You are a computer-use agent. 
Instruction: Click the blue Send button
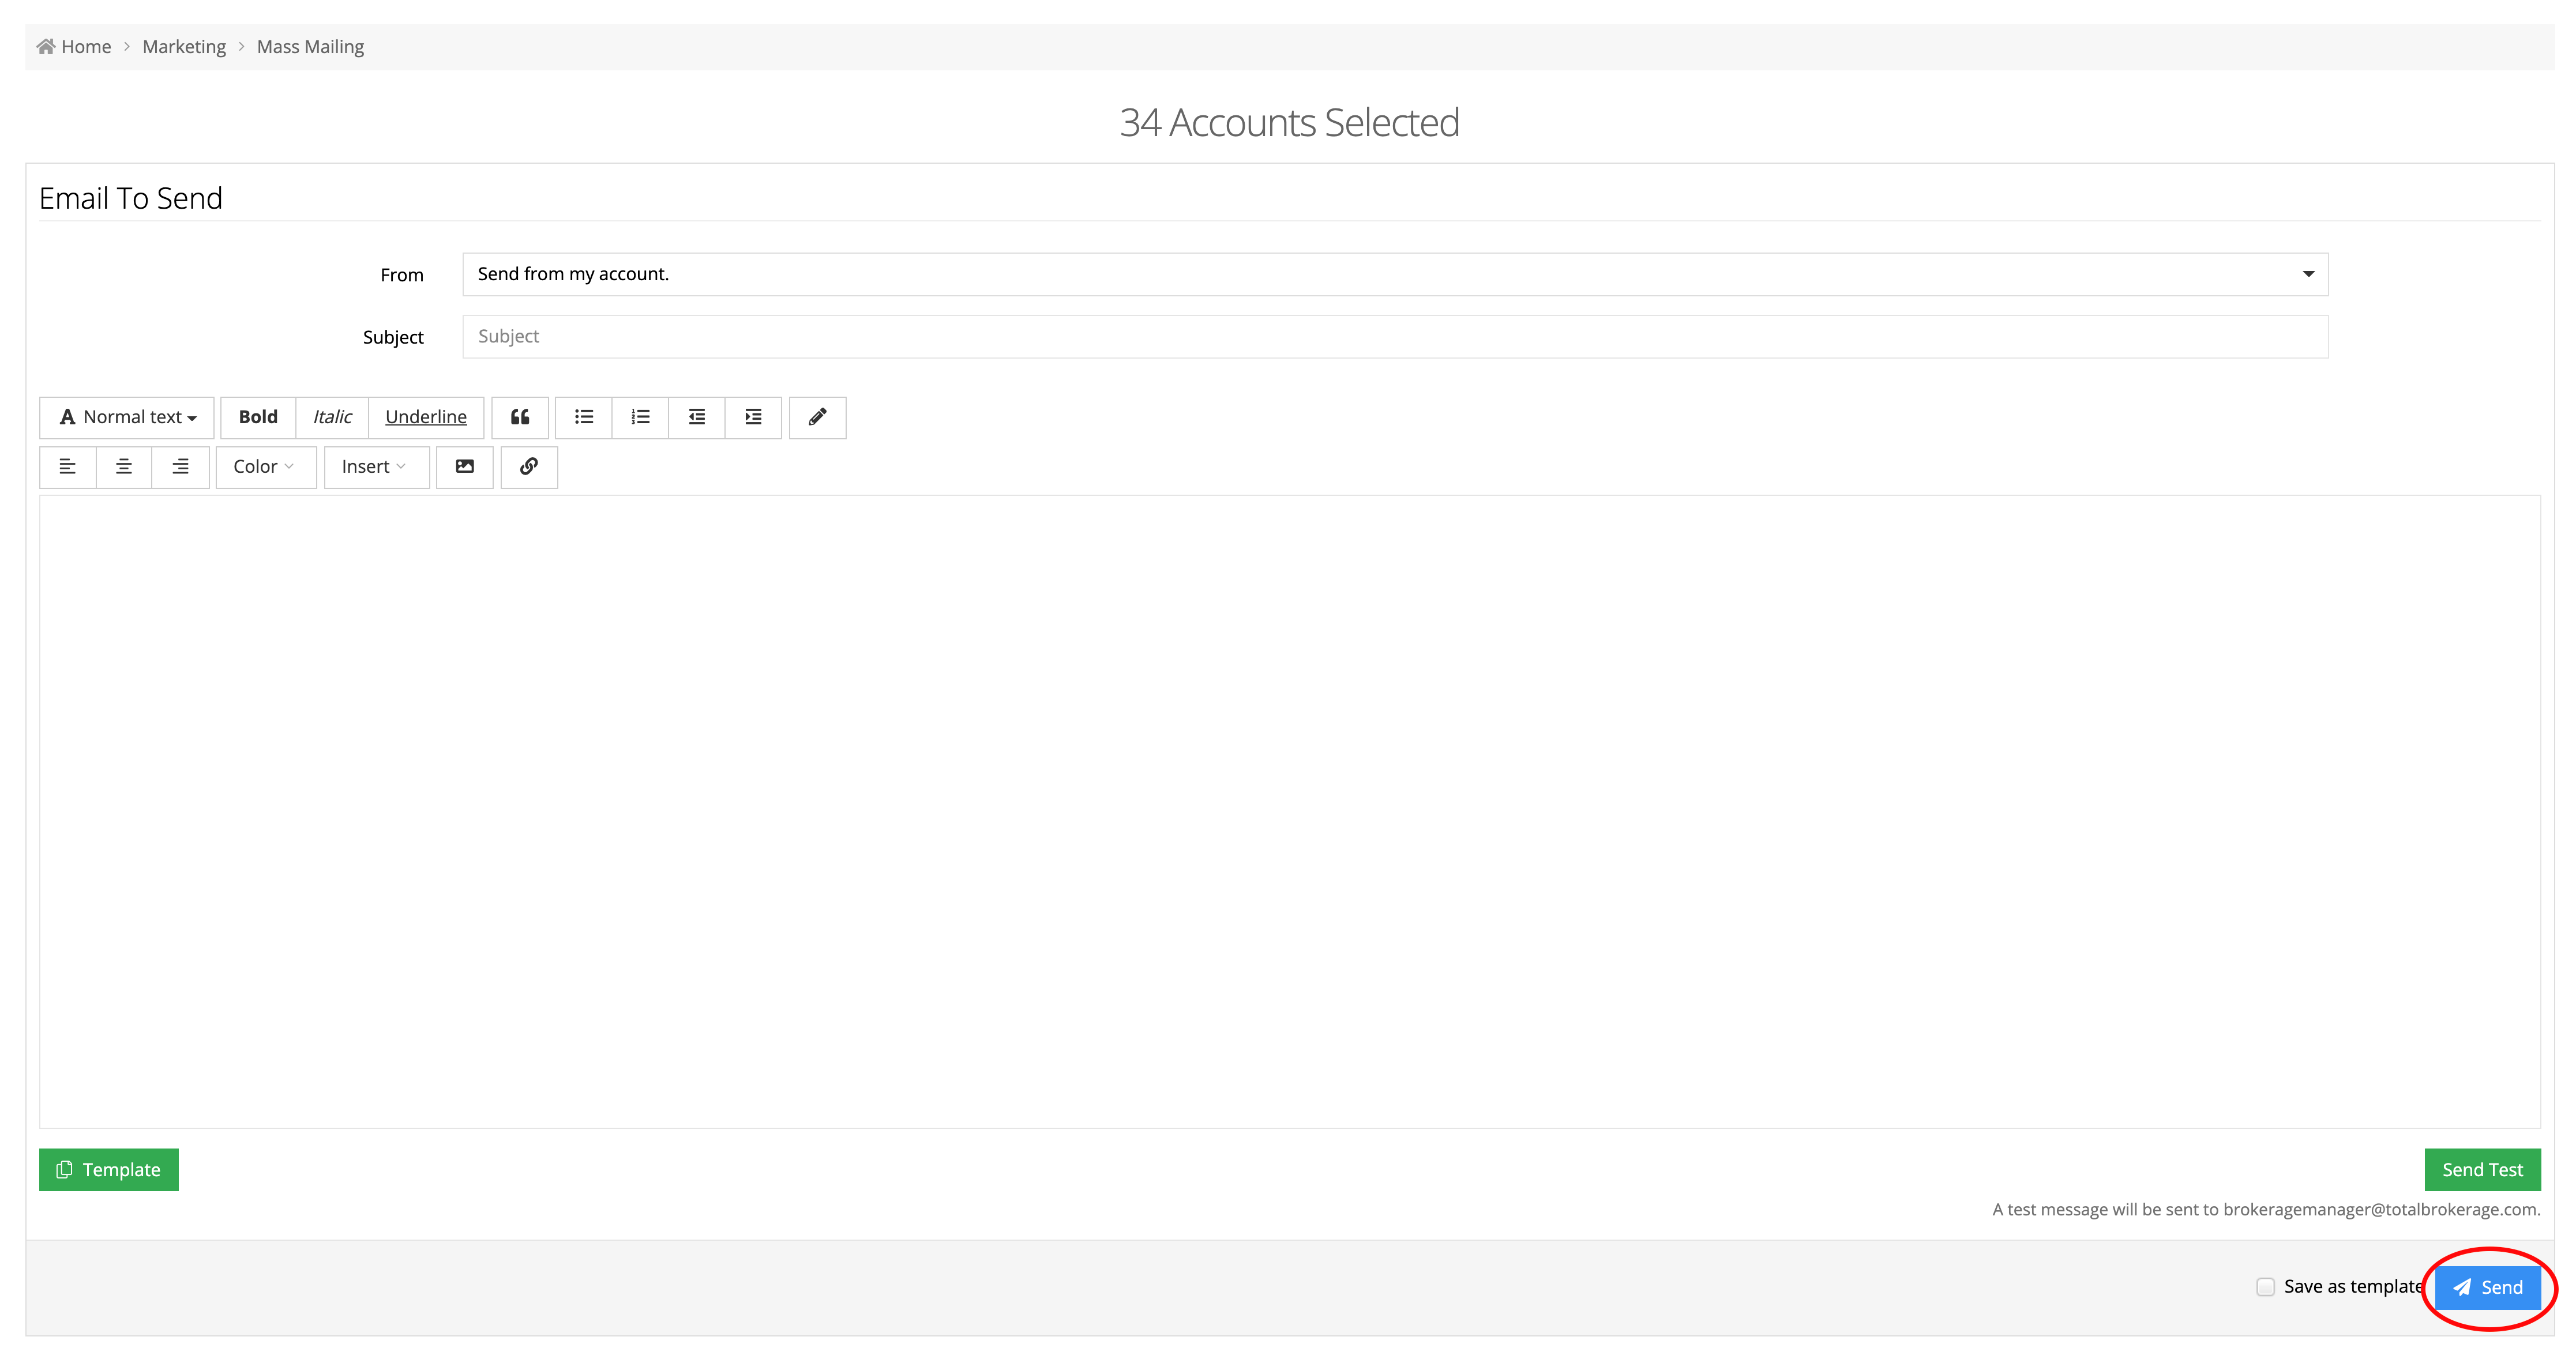[2487, 1287]
